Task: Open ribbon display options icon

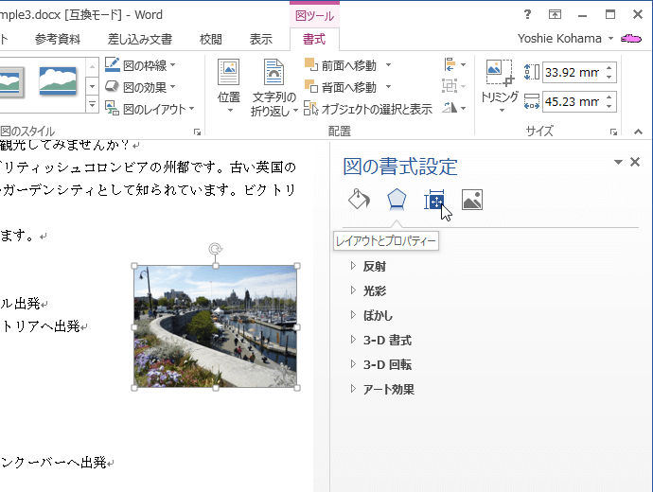Action: [555, 14]
